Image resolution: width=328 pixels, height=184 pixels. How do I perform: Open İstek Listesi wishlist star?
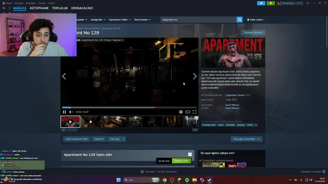[x=255, y=20]
